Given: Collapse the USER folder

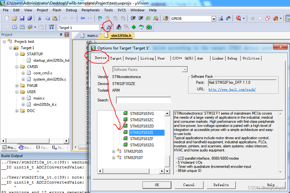Looking at the screenshot, I should (x=17, y=92).
